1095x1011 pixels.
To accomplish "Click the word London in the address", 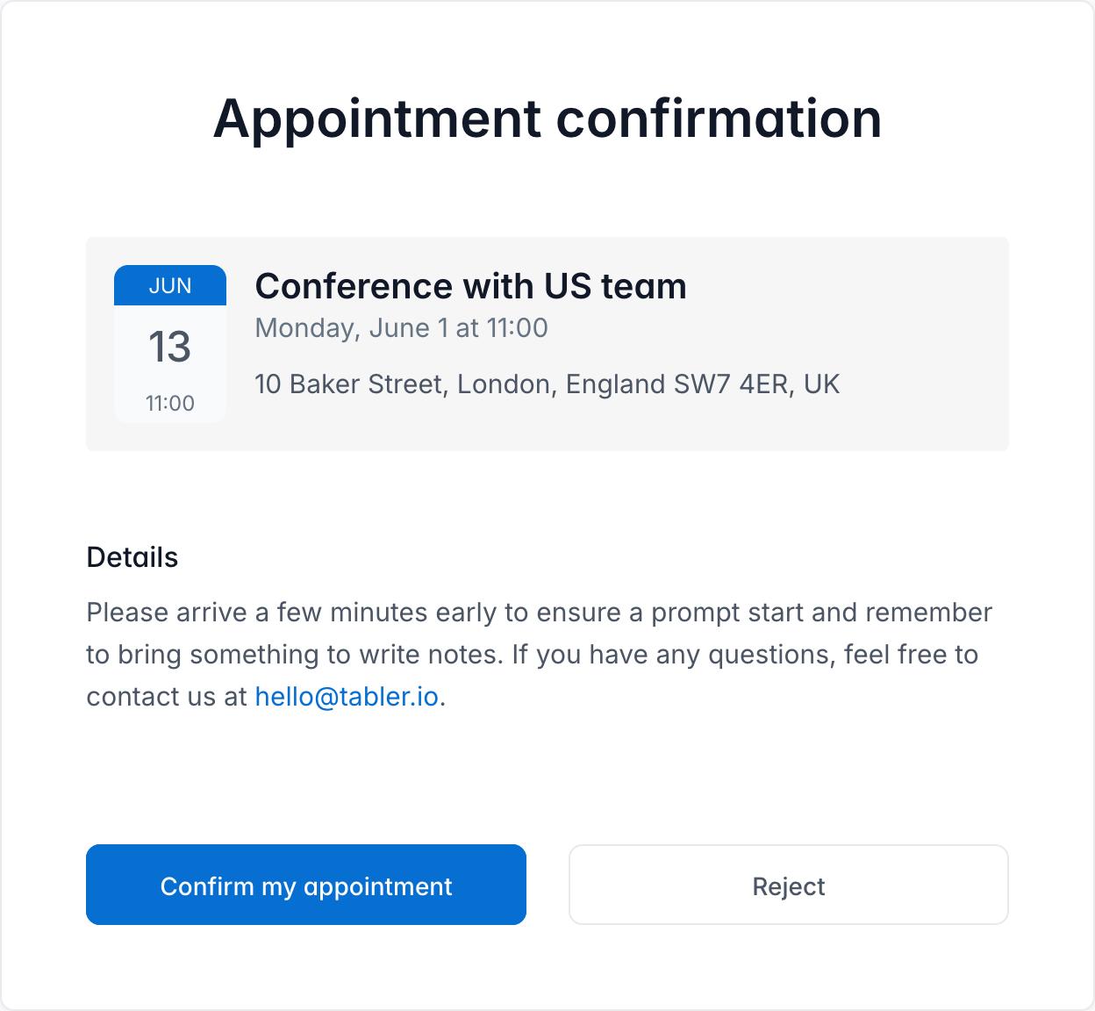I will click(506, 384).
